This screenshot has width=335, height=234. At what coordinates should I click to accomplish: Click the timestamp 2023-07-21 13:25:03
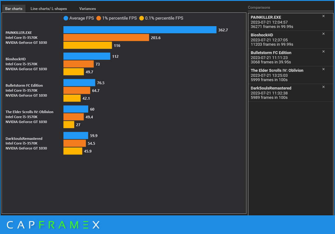click(x=269, y=76)
